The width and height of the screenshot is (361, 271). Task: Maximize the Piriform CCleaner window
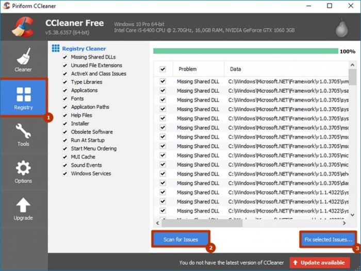[330, 6]
